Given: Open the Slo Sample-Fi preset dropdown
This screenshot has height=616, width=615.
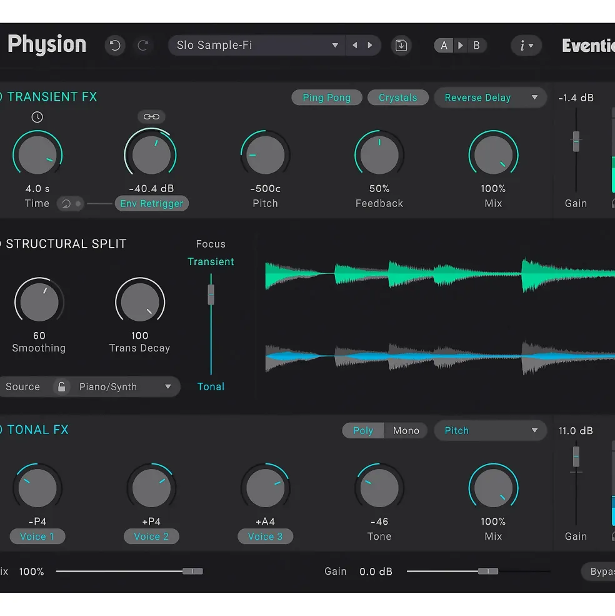Looking at the screenshot, I should [257, 45].
